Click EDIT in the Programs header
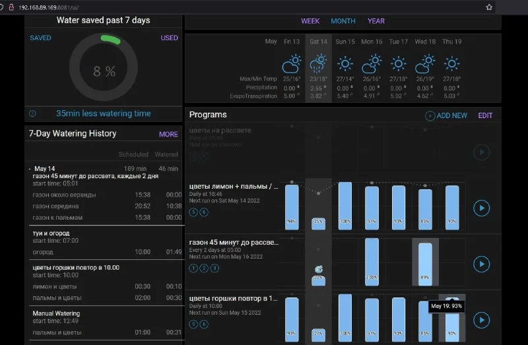Screen dimensions: 528x345 [485, 115]
